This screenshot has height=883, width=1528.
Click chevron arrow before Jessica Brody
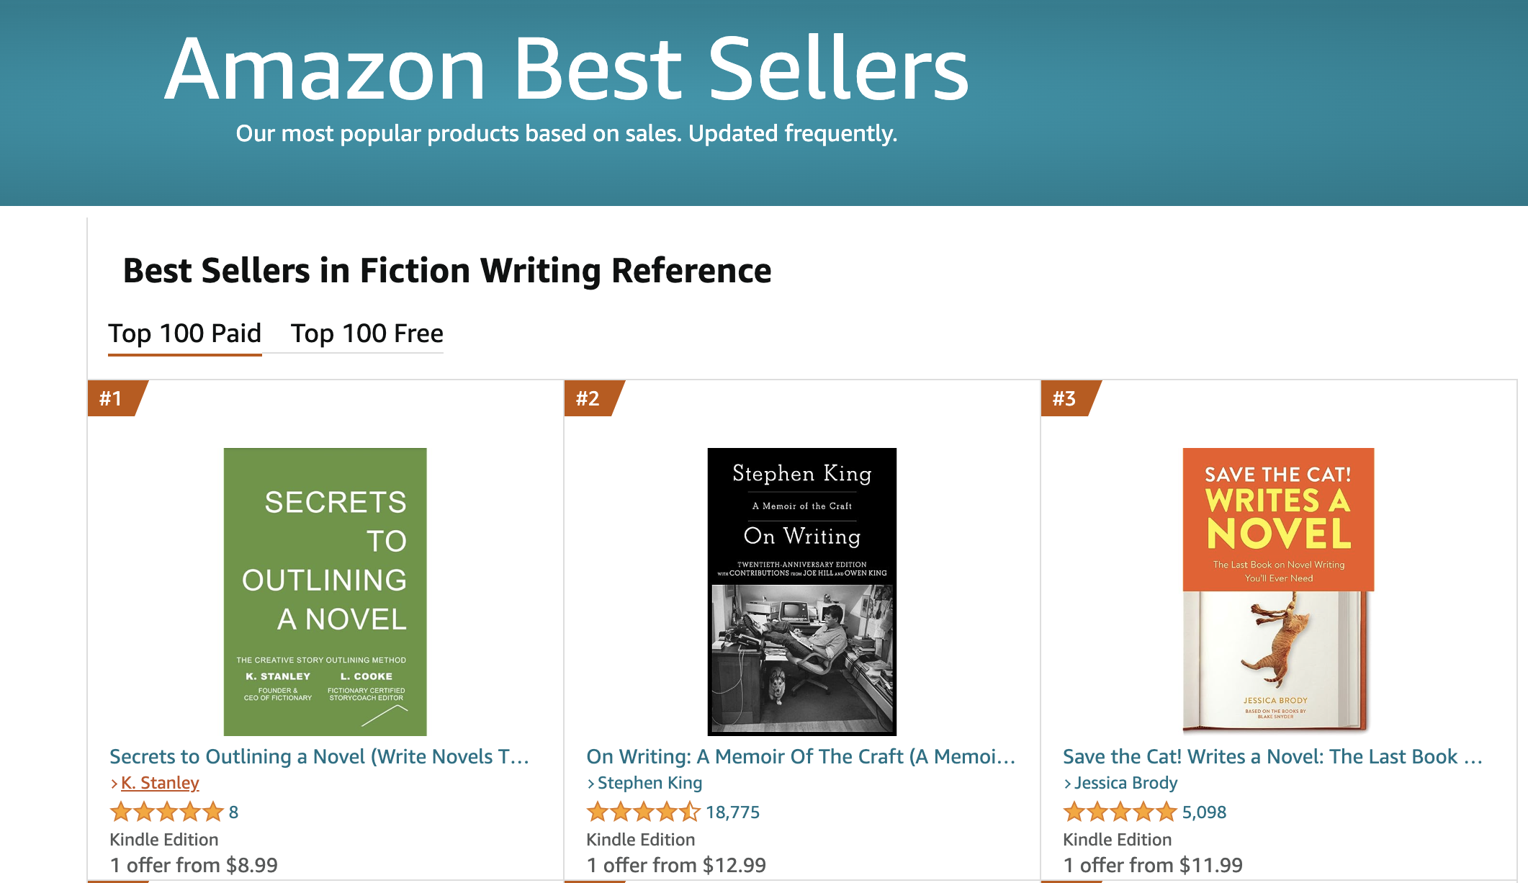tap(1067, 784)
